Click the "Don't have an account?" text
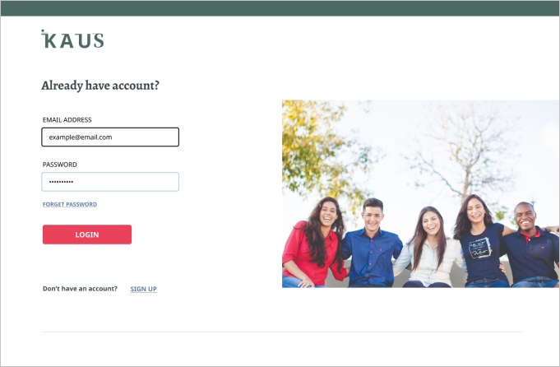This screenshot has width=560, height=367. [x=80, y=289]
